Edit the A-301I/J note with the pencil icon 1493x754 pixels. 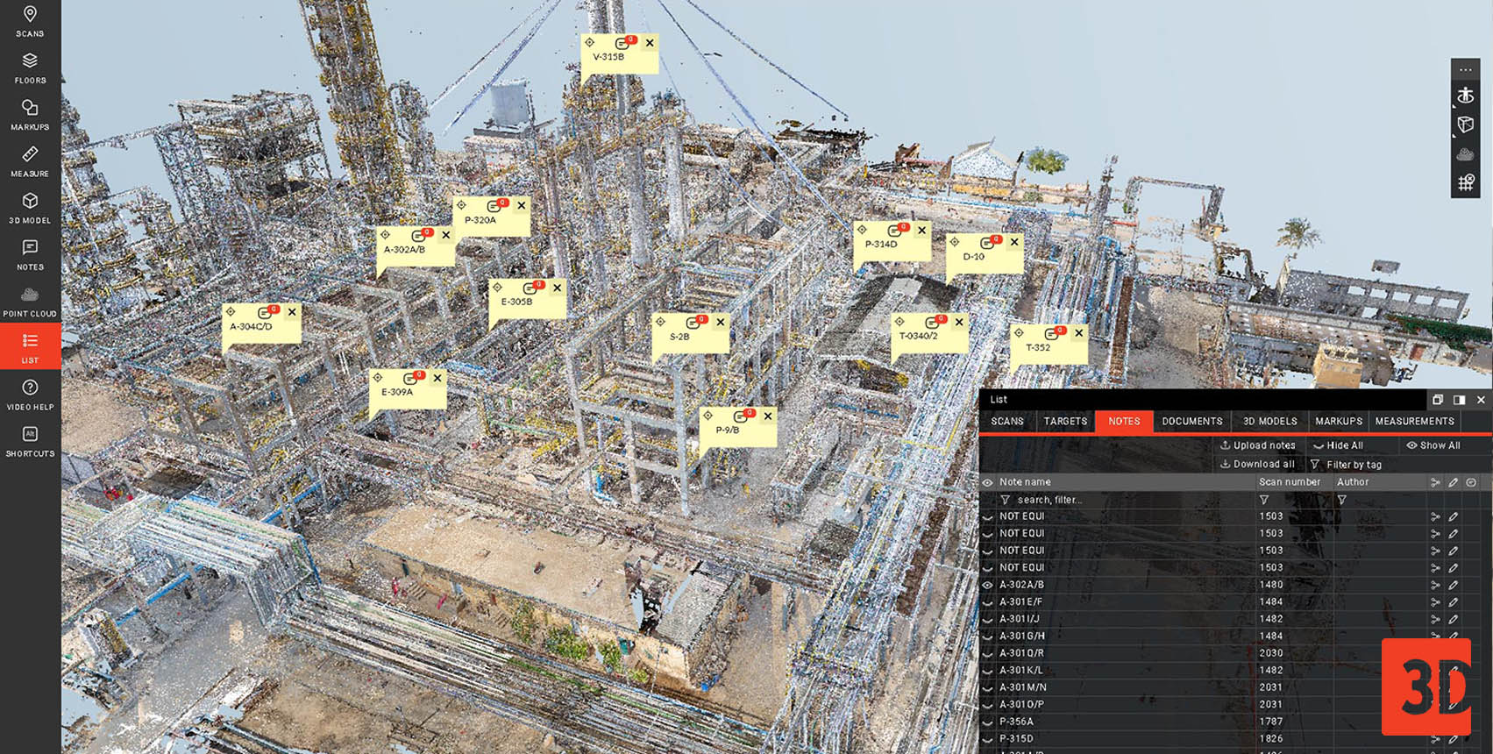point(1453,619)
